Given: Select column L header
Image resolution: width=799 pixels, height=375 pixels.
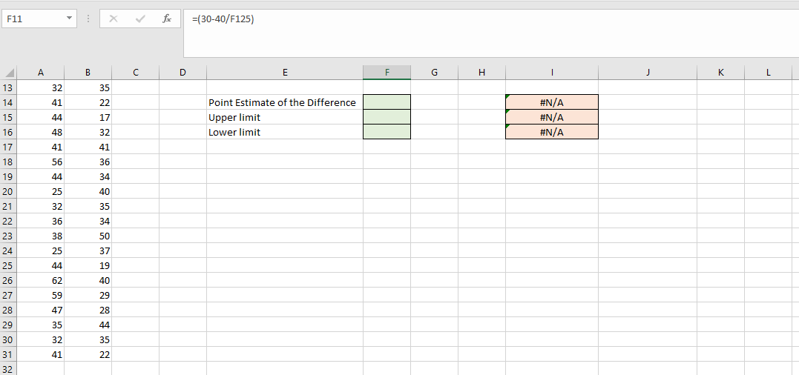Looking at the screenshot, I should click(x=768, y=73).
